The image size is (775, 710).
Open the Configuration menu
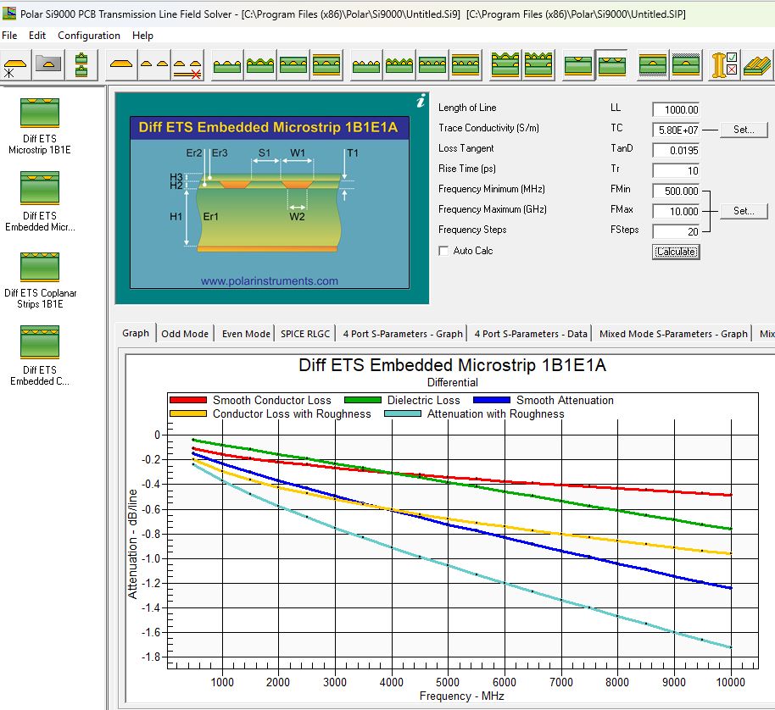pos(89,36)
